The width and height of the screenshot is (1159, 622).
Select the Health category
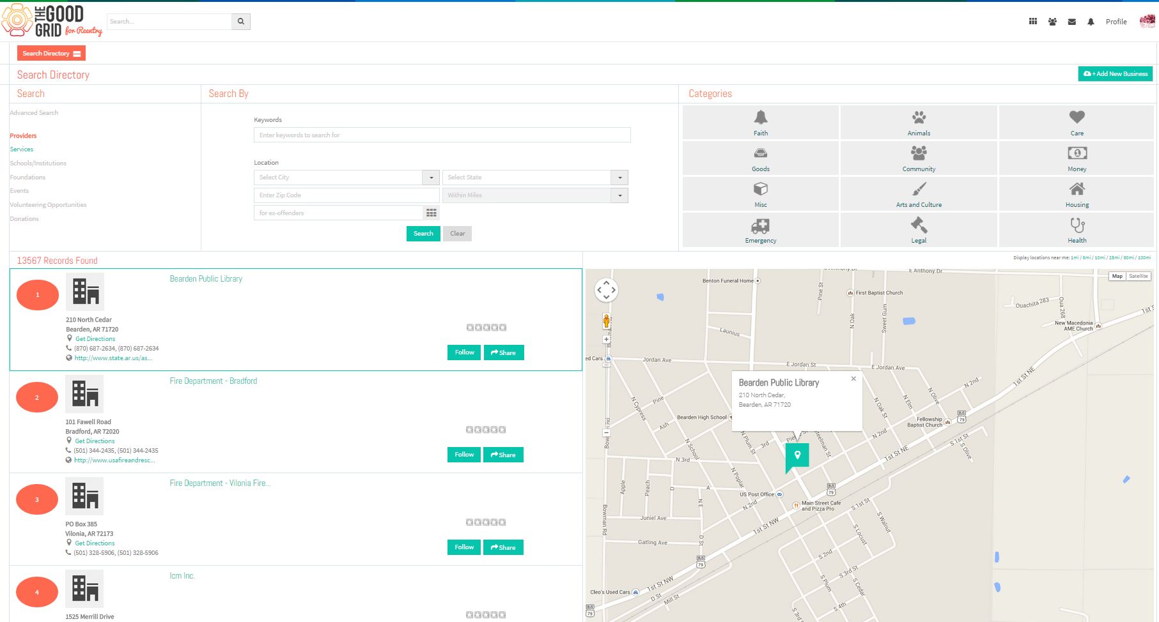point(1077,230)
